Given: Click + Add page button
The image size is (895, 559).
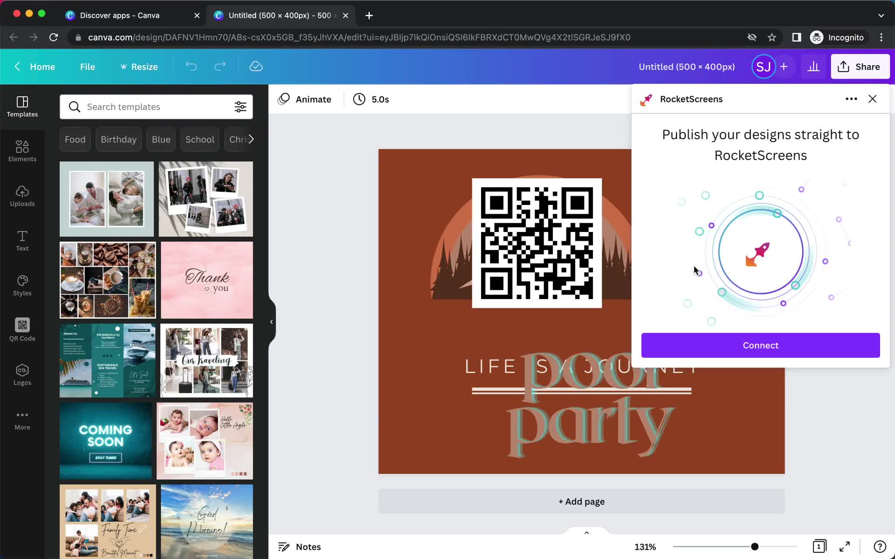Looking at the screenshot, I should click(581, 501).
